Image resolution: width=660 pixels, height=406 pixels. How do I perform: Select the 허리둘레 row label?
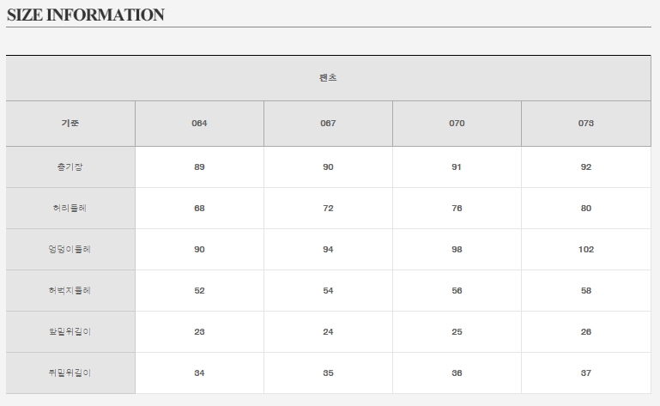coord(70,209)
